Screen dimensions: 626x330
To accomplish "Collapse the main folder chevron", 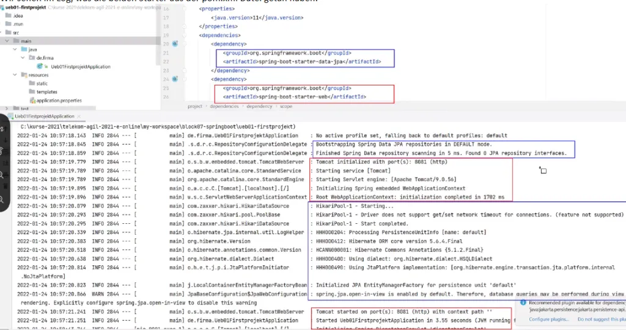I will coord(7,41).
